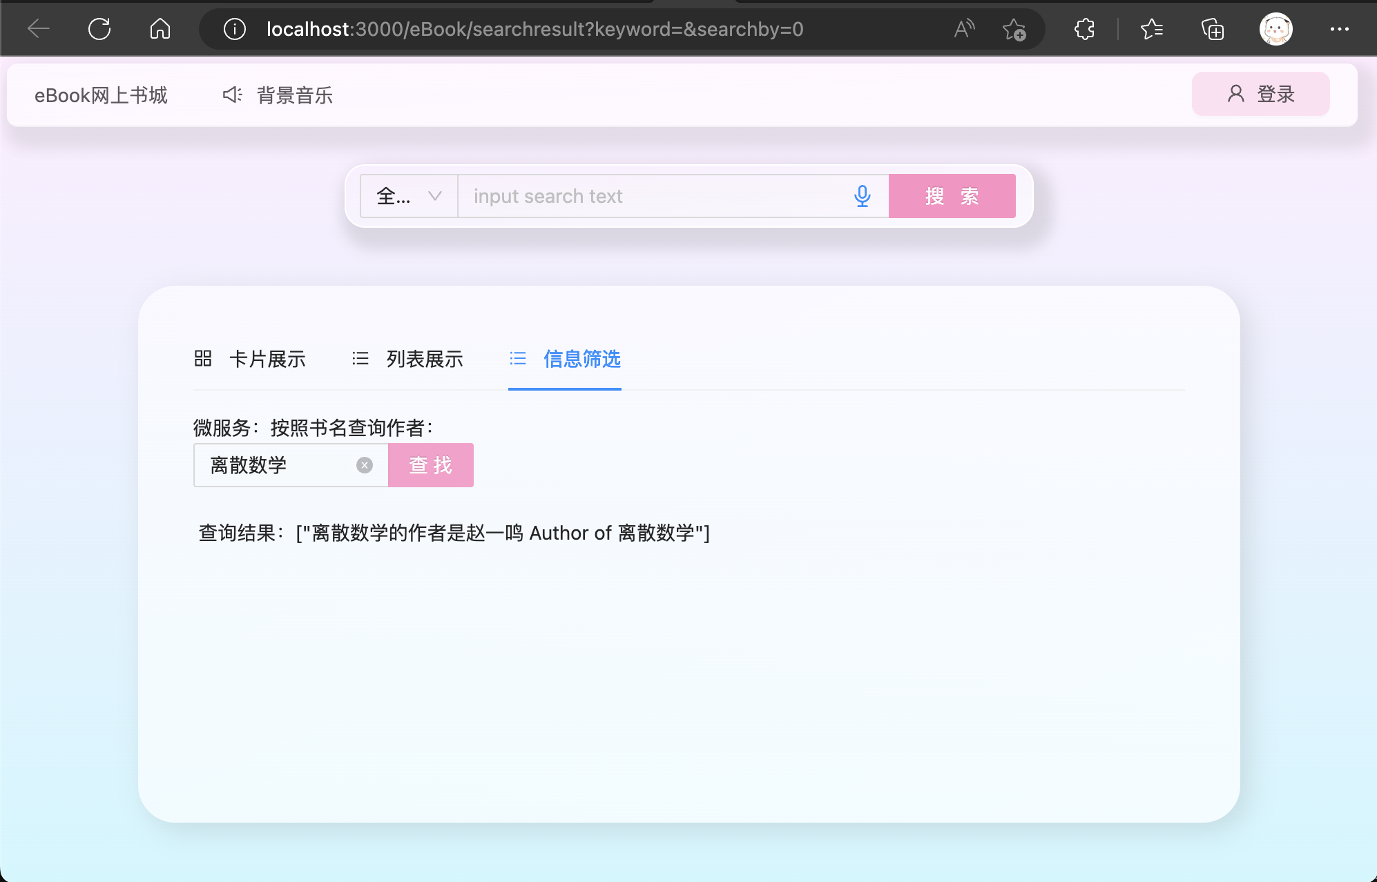Click the page info icon in address bar

point(234,29)
